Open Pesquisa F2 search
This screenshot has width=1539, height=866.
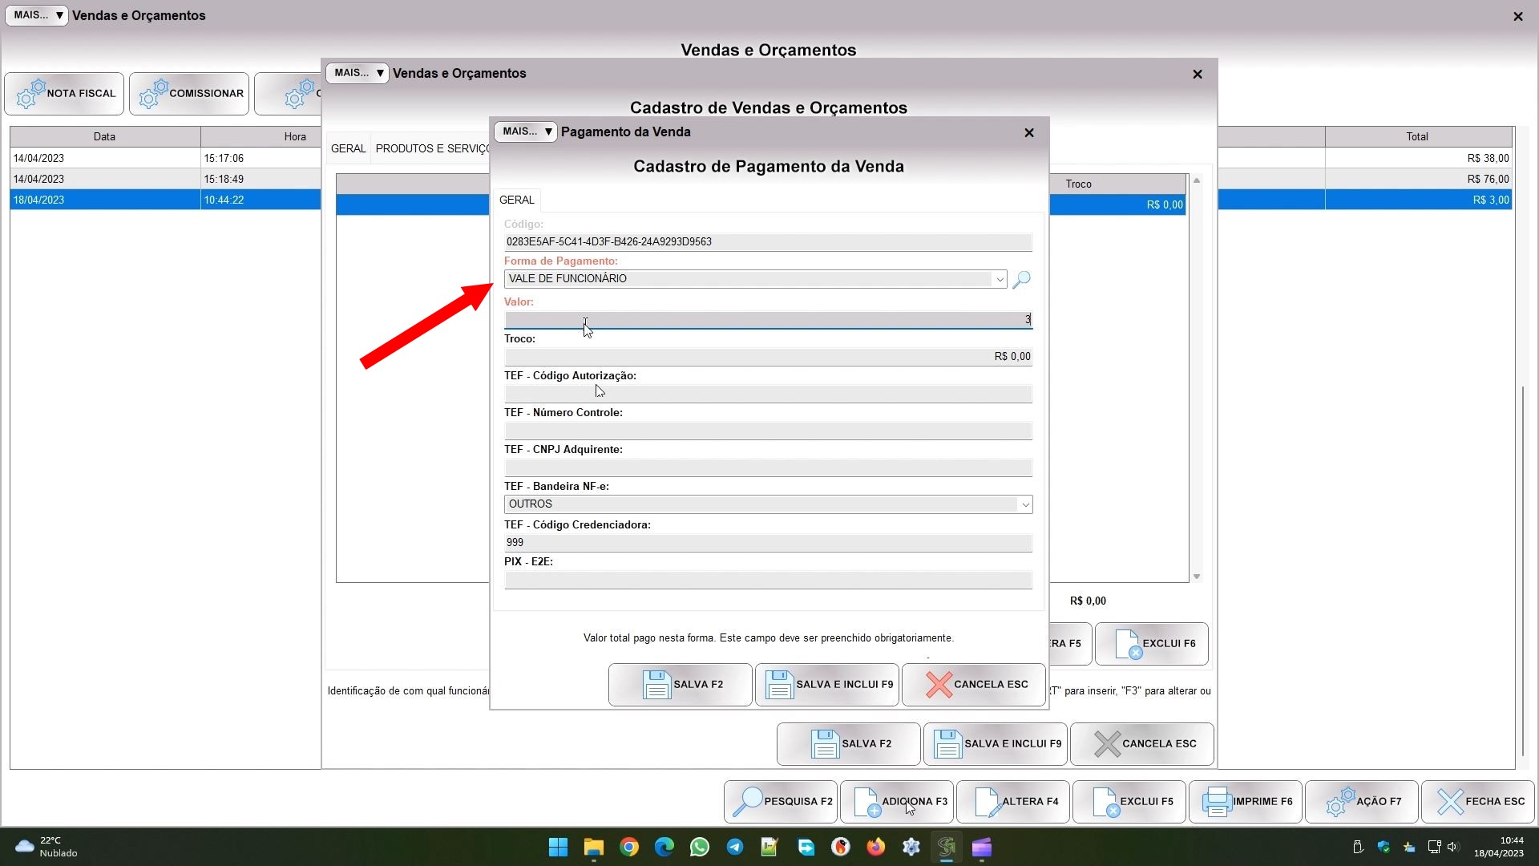[x=781, y=801]
